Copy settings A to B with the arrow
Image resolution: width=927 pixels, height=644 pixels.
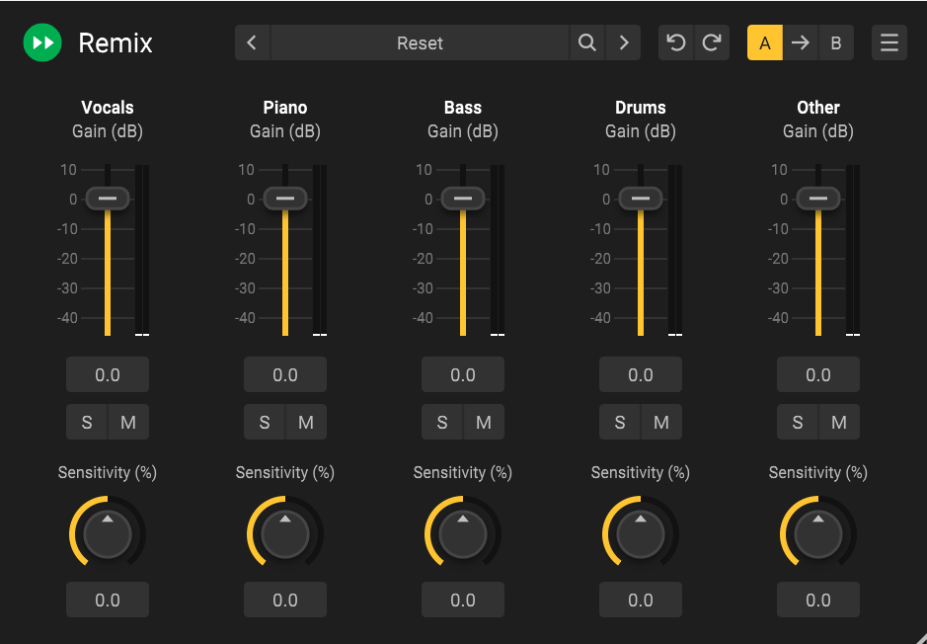click(x=801, y=43)
